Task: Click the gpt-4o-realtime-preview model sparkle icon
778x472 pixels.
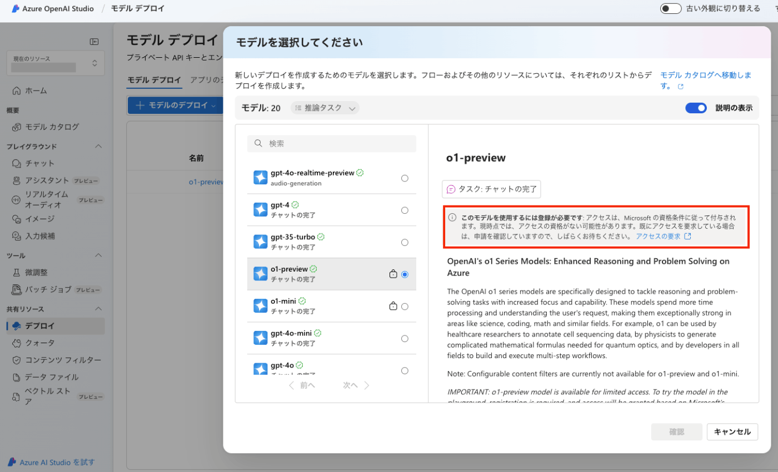Action: (260, 178)
